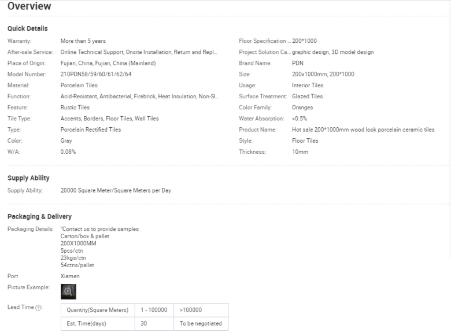Click the truncated After-sale Service value

(139, 52)
